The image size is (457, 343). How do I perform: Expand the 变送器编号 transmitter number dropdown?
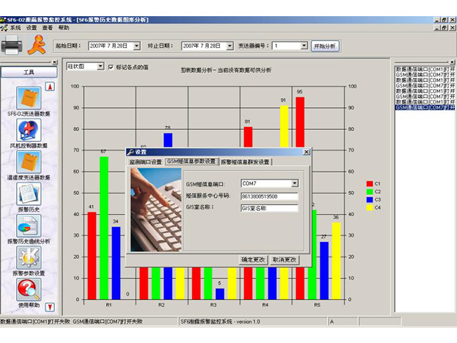[x=304, y=46]
